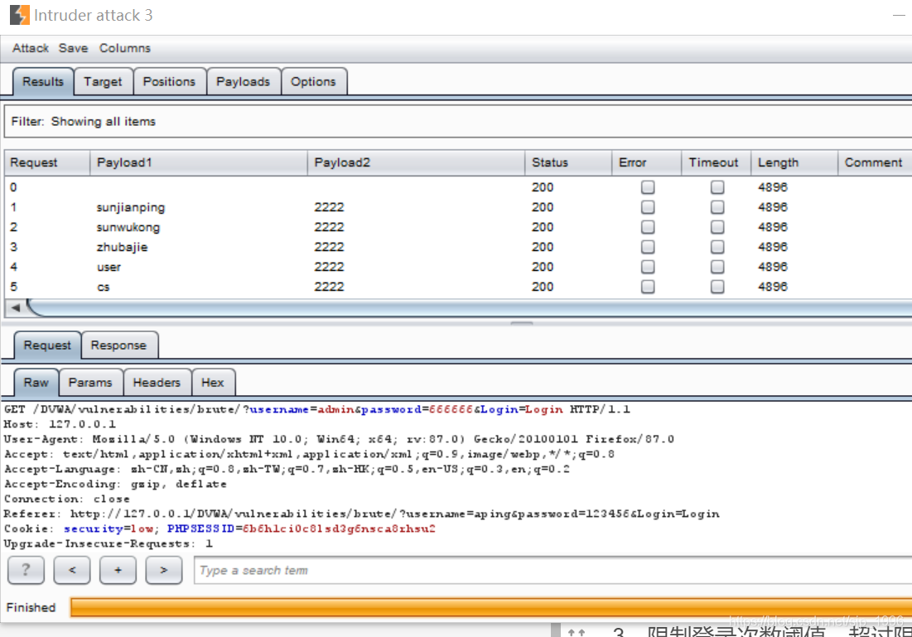Click the orange attack progress bar
The image size is (912, 637).
491,606
